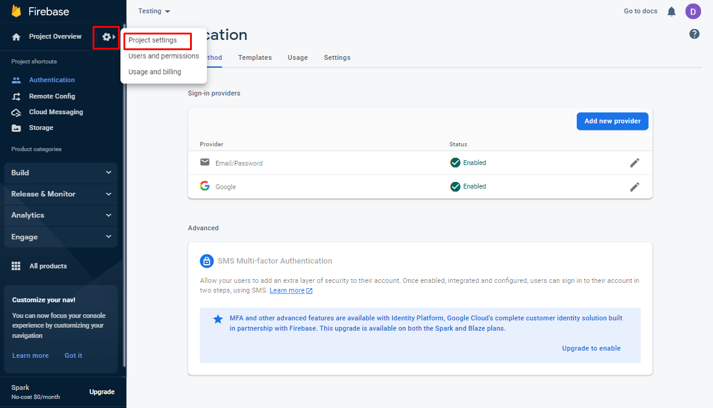This screenshot has width=713, height=408.
Task: Click the Remote Config icon
Action: click(16, 96)
